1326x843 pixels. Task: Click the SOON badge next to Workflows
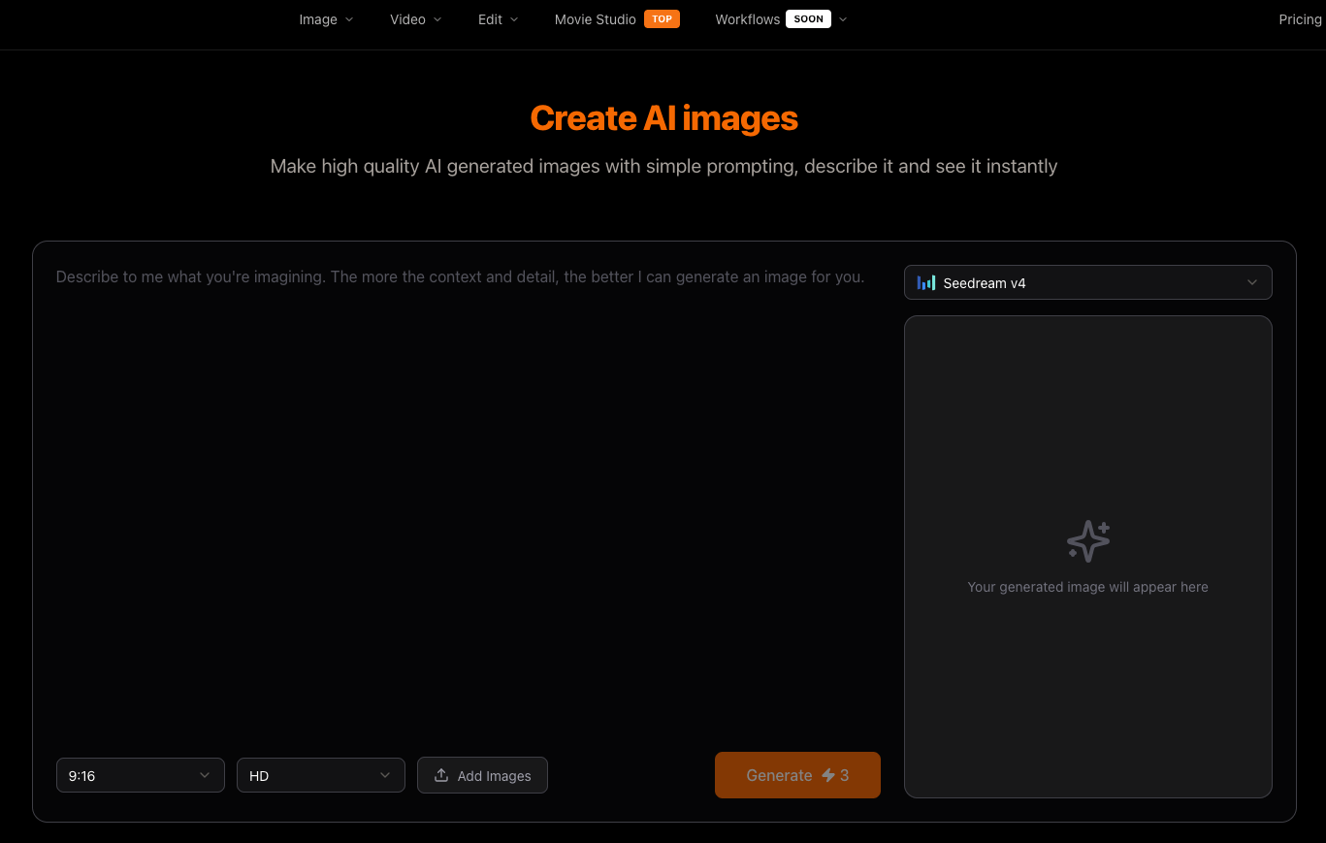(808, 18)
